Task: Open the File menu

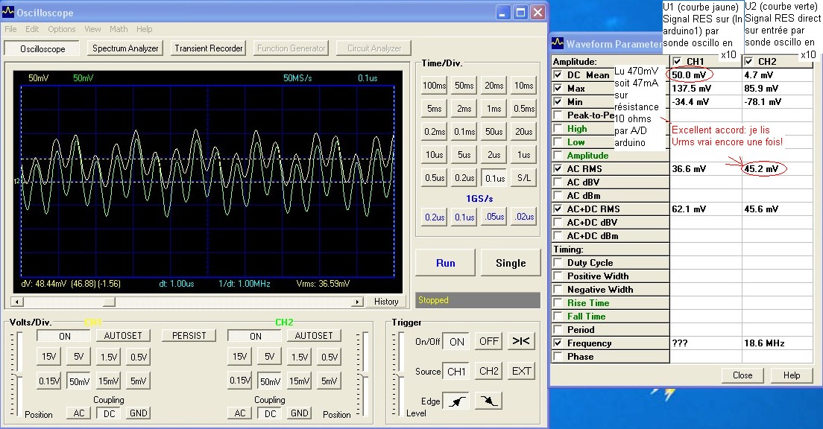Action: (10, 29)
